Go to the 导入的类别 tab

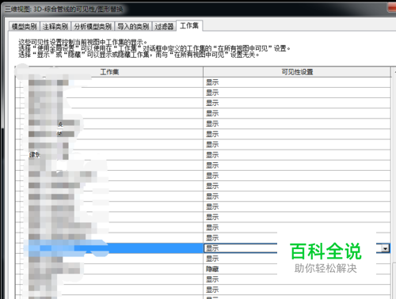(133, 26)
